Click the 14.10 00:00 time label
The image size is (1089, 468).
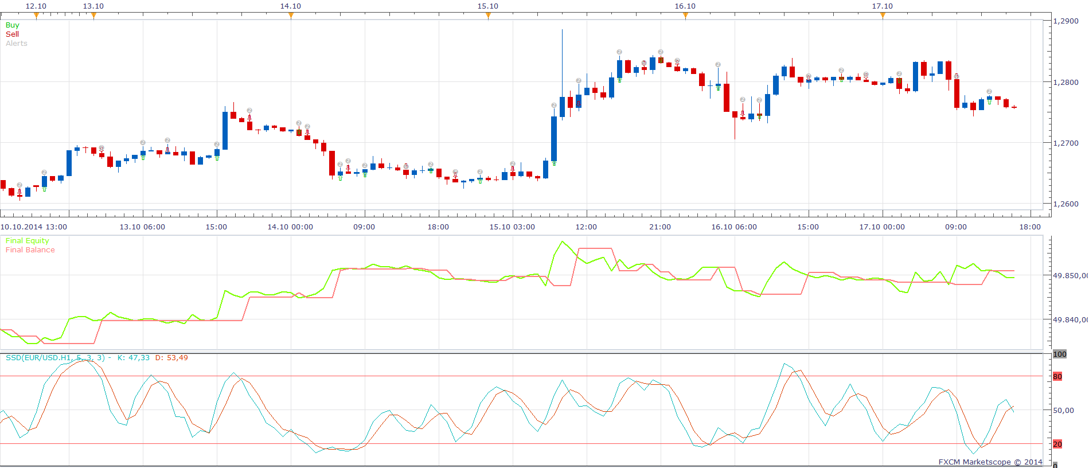[290, 227]
